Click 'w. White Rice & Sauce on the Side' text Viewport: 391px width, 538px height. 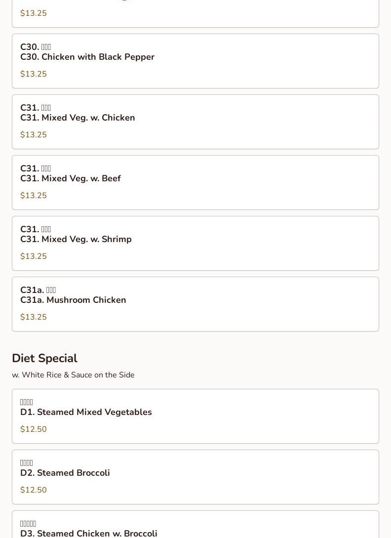coord(73,374)
